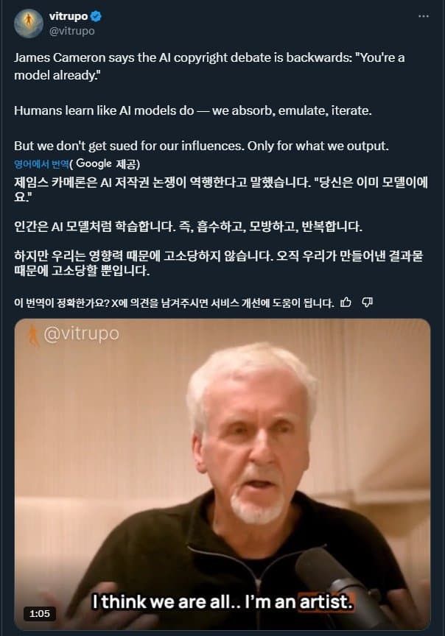
Task: Open the three-dot more options menu
Action: (424, 16)
